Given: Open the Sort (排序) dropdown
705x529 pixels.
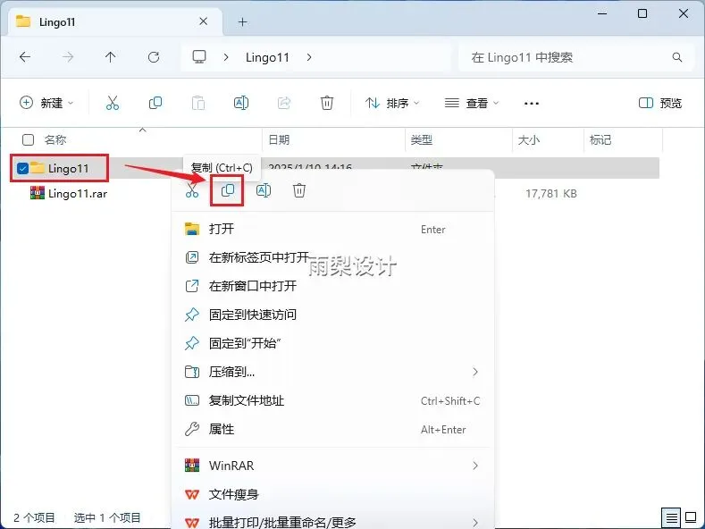Looking at the screenshot, I should point(392,103).
